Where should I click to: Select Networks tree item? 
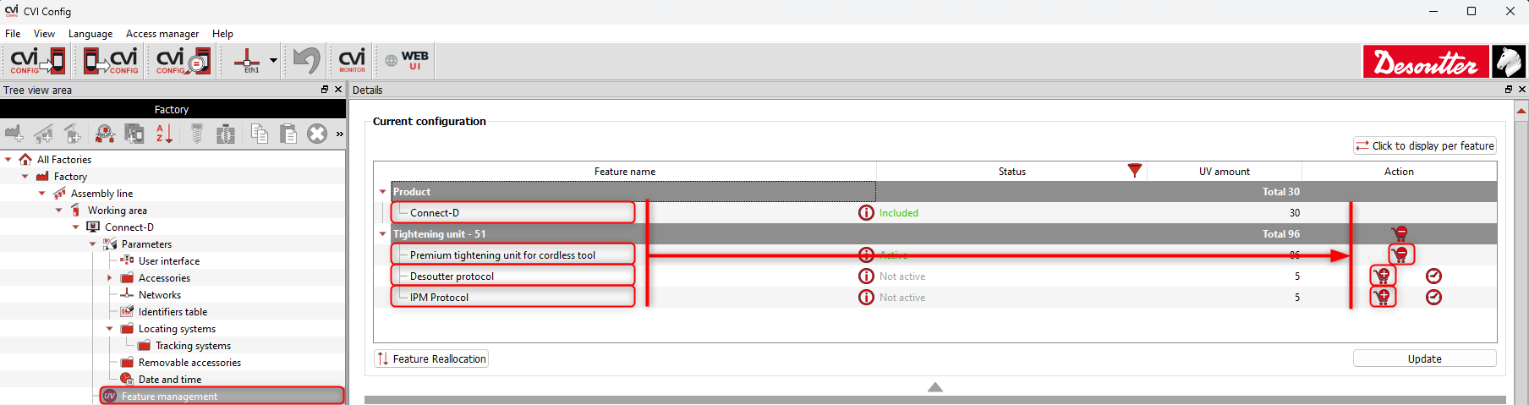click(x=160, y=294)
